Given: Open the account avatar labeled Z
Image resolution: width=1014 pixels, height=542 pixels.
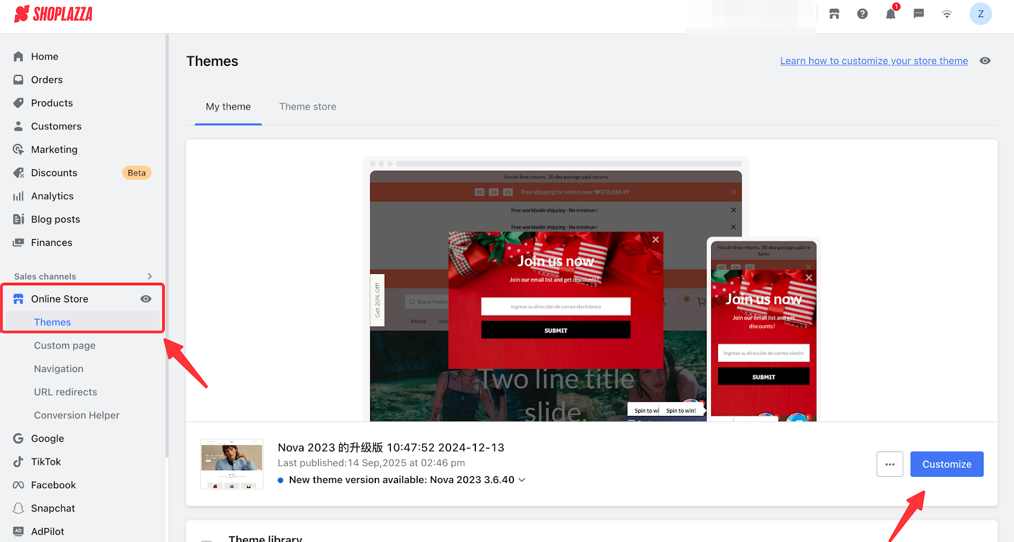Looking at the screenshot, I should coord(980,14).
